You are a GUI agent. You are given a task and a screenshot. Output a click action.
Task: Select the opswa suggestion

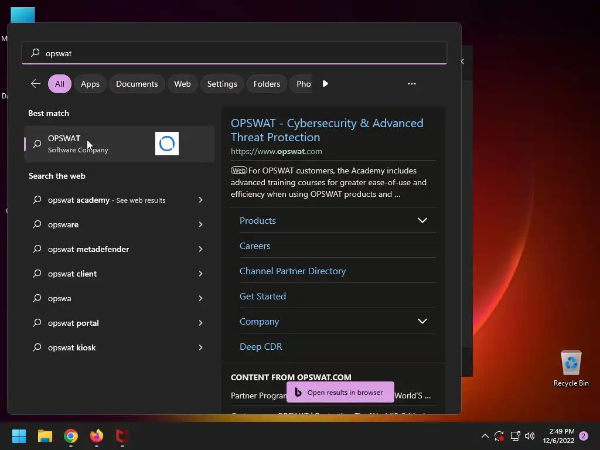pyautogui.click(x=59, y=298)
